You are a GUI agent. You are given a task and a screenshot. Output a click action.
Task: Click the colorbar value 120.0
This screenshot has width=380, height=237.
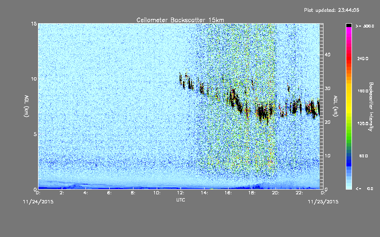click(x=363, y=123)
